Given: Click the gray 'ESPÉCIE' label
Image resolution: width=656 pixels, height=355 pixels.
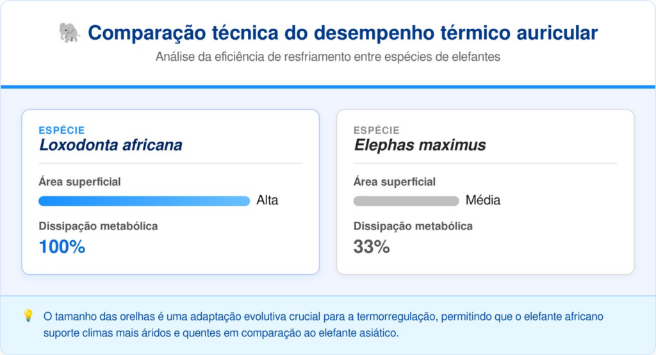Looking at the screenshot, I should click(x=377, y=130).
